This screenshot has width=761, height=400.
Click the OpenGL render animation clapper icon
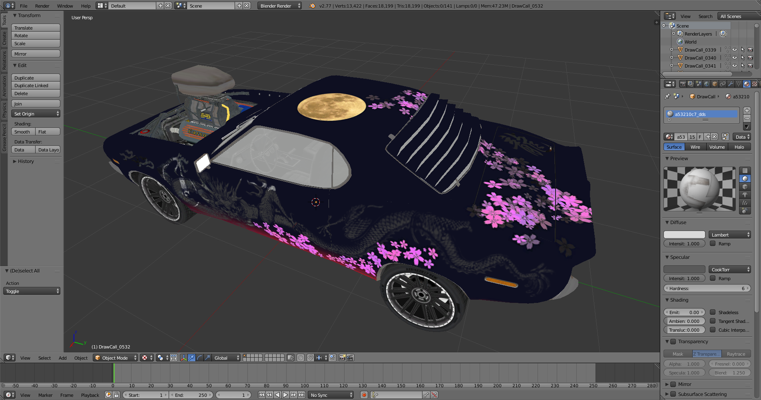pos(350,358)
